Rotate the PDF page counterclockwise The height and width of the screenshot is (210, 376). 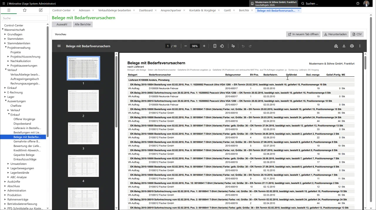pos(222,46)
